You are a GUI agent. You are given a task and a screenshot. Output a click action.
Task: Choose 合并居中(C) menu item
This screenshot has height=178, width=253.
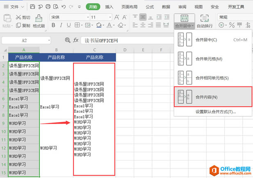(x=213, y=40)
